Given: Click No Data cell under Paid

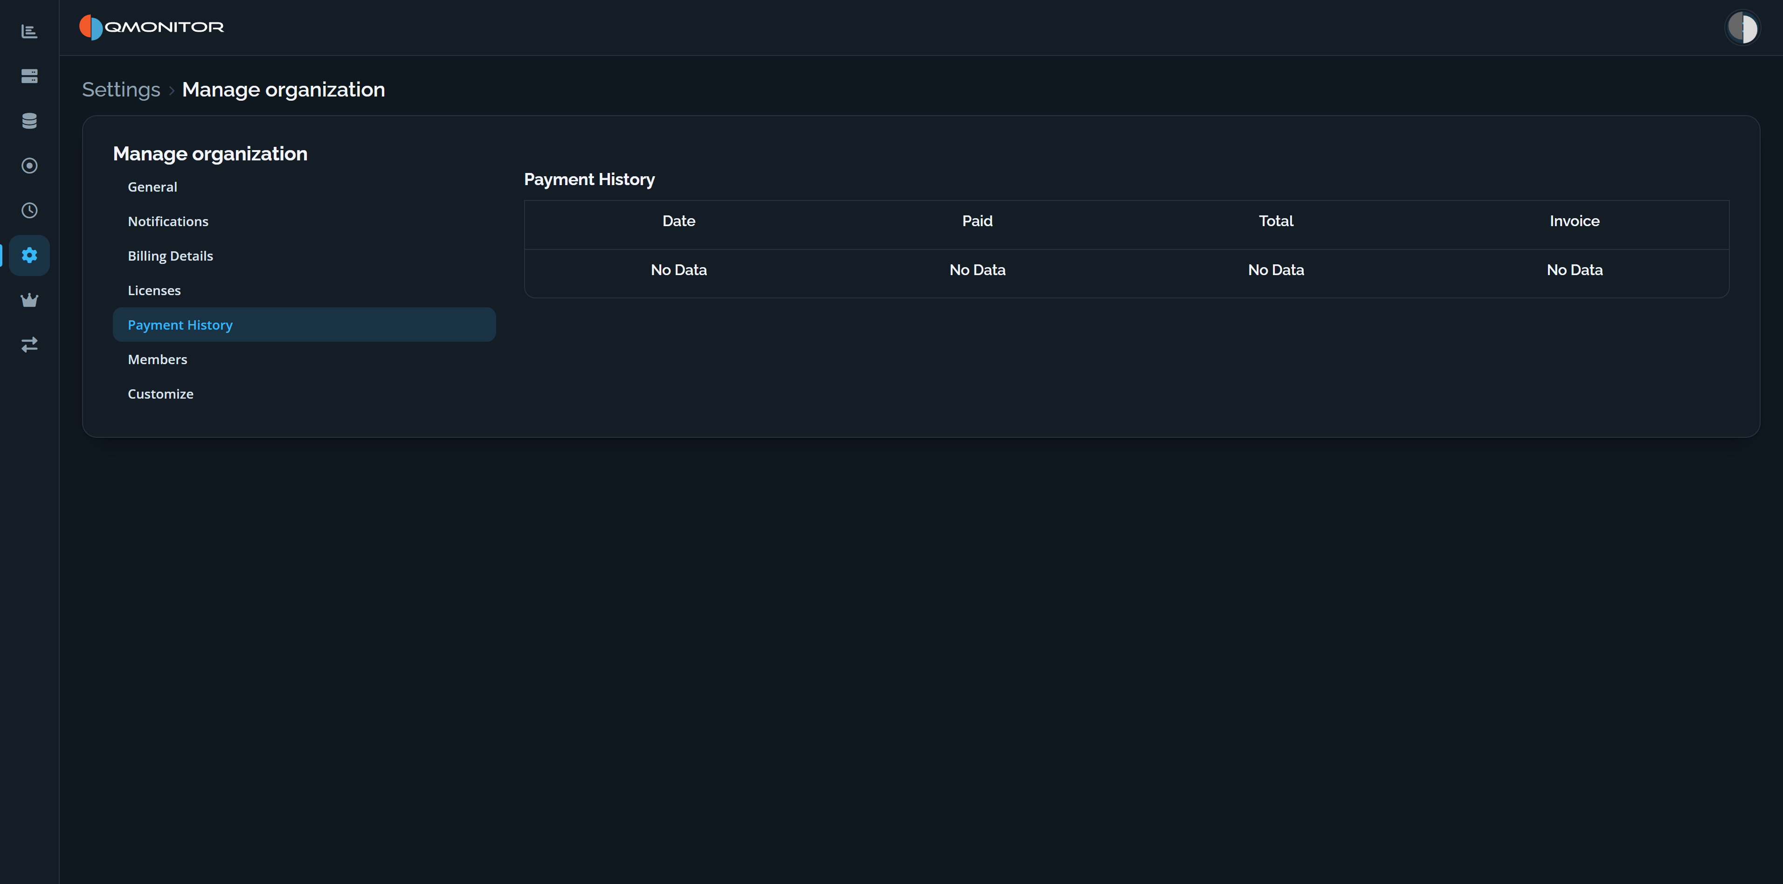Looking at the screenshot, I should [x=977, y=270].
